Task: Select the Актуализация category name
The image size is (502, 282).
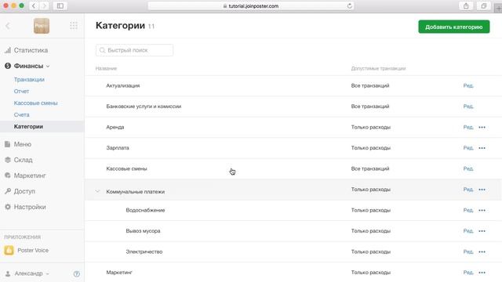Action: coord(123,85)
